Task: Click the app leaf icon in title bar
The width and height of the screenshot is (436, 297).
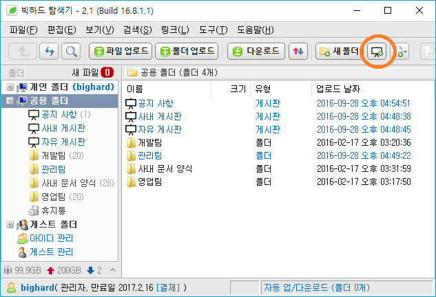Action: (12, 11)
